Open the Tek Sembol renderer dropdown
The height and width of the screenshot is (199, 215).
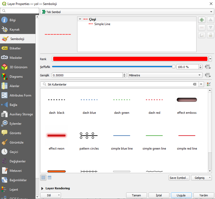[127, 12]
